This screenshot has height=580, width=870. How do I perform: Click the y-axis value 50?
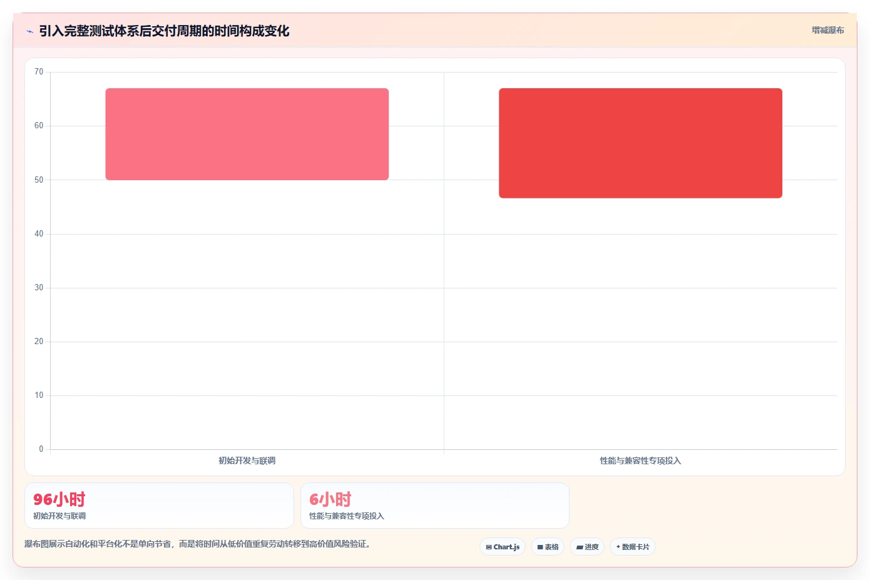[x=39, y=180]
